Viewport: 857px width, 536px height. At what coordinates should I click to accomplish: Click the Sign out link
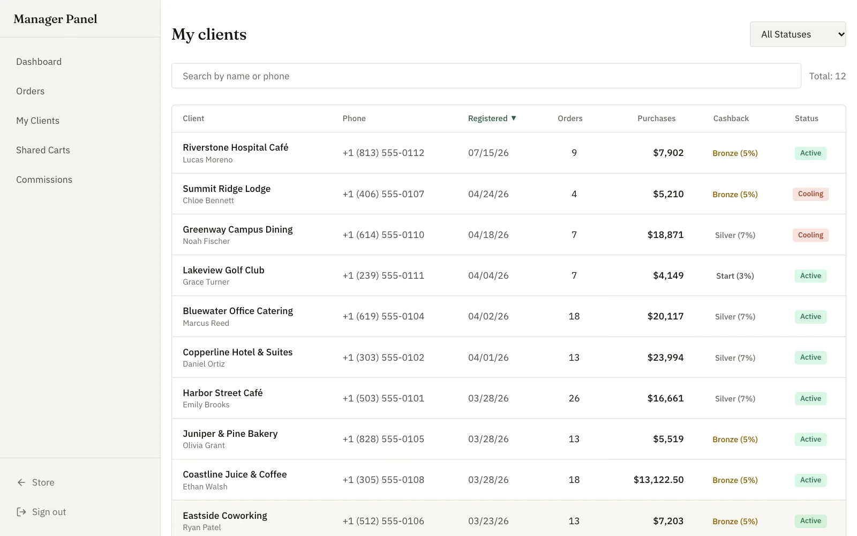[x=49, y=512]
